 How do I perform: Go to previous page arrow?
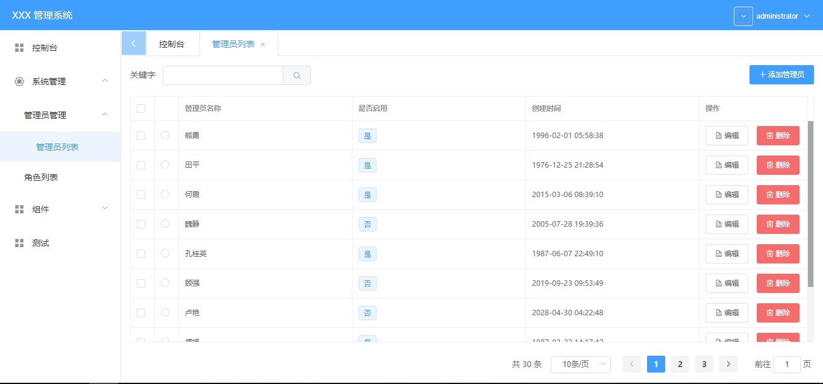point(632,364)
